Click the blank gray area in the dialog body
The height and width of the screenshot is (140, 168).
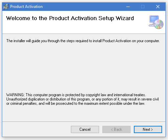point(84,68)
